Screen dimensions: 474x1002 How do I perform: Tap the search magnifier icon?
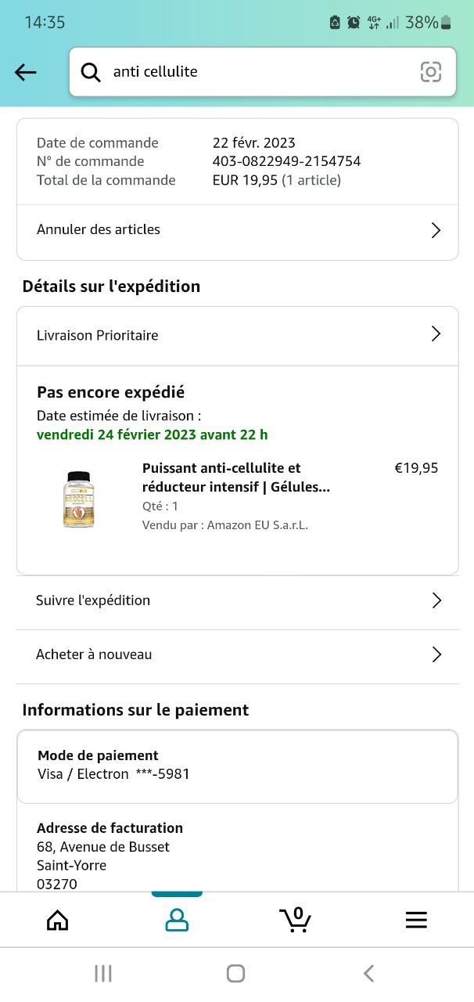91,72
